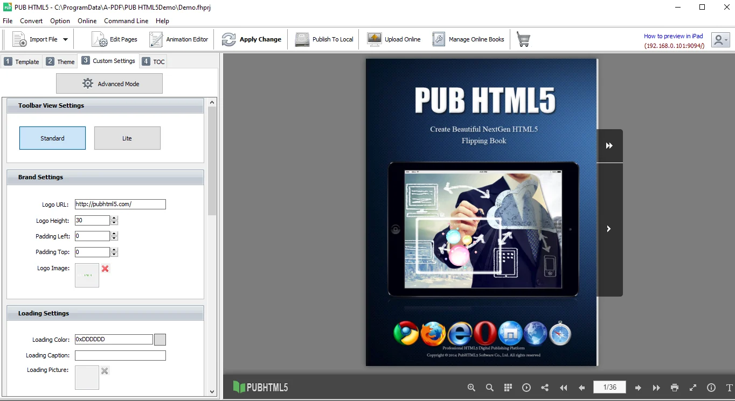Click Apply Change in toolbar
This screenshot has height=401, width=735.
(252, 39)
